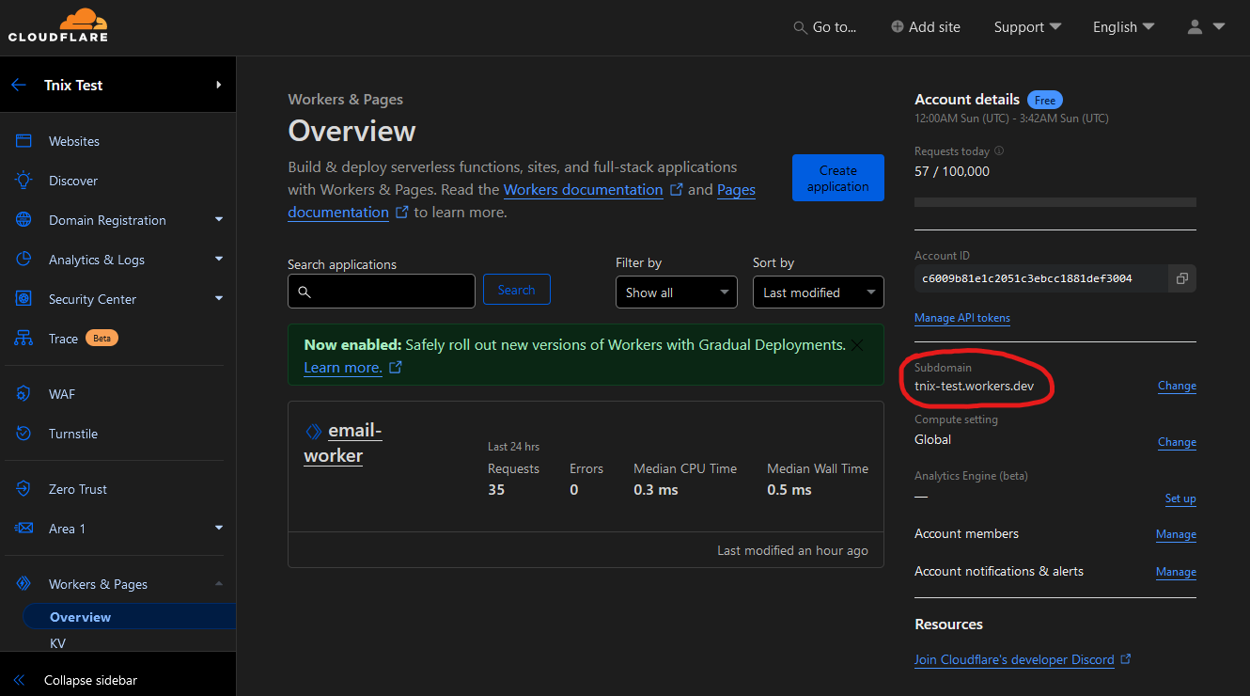Click the Add site plus icon
The width and height of the screenshot is (1250, 696).
tap(898, 27)
